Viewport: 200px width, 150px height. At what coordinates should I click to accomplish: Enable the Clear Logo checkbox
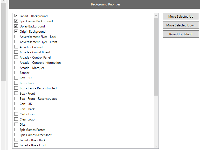(16, 119)
